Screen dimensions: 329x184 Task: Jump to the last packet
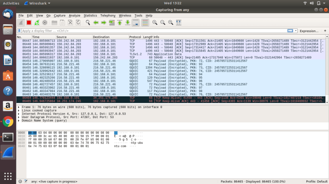(127, 23)
